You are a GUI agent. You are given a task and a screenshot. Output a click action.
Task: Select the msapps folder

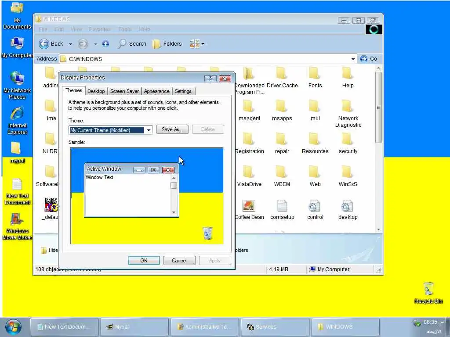[x=282, y=111]
